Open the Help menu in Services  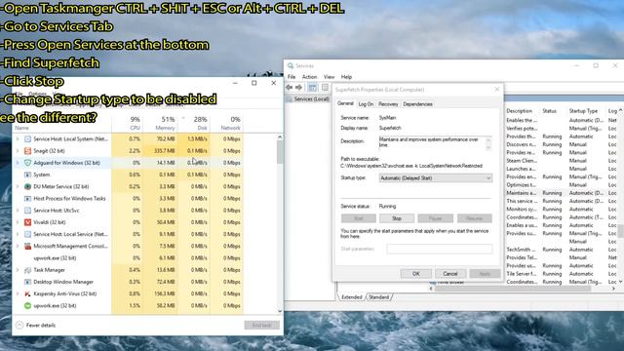coord(346,77)
